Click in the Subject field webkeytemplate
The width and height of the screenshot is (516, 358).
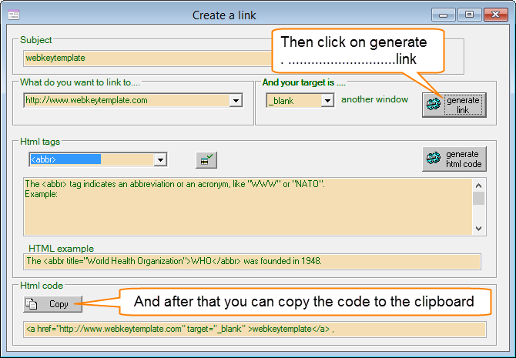pyautogui.click(x=148, y=59)
